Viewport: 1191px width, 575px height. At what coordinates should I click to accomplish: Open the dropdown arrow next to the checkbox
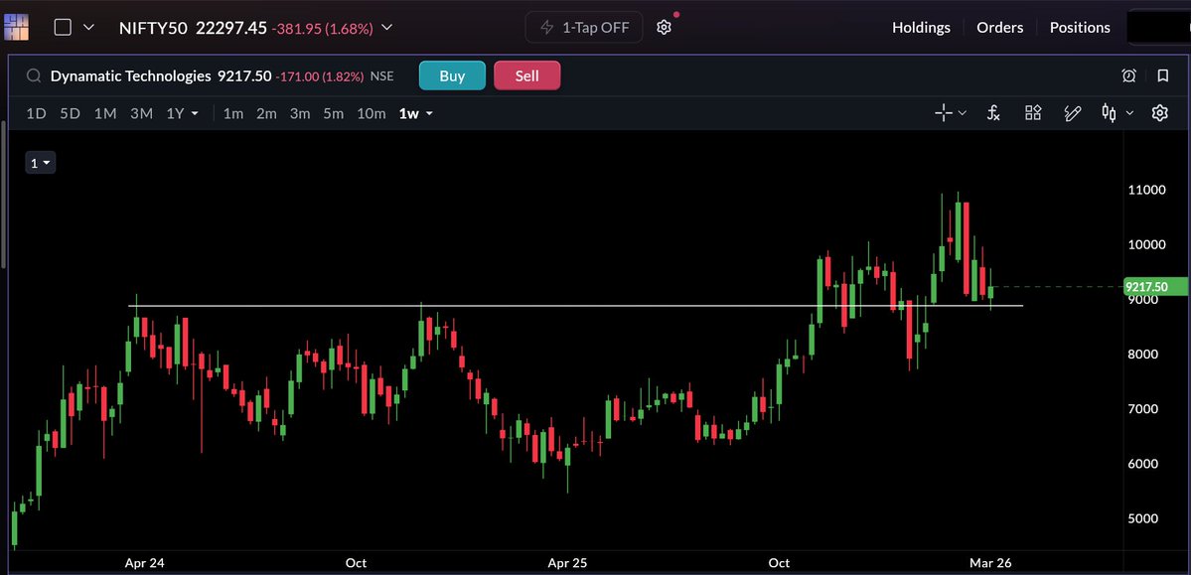point(88,28)
